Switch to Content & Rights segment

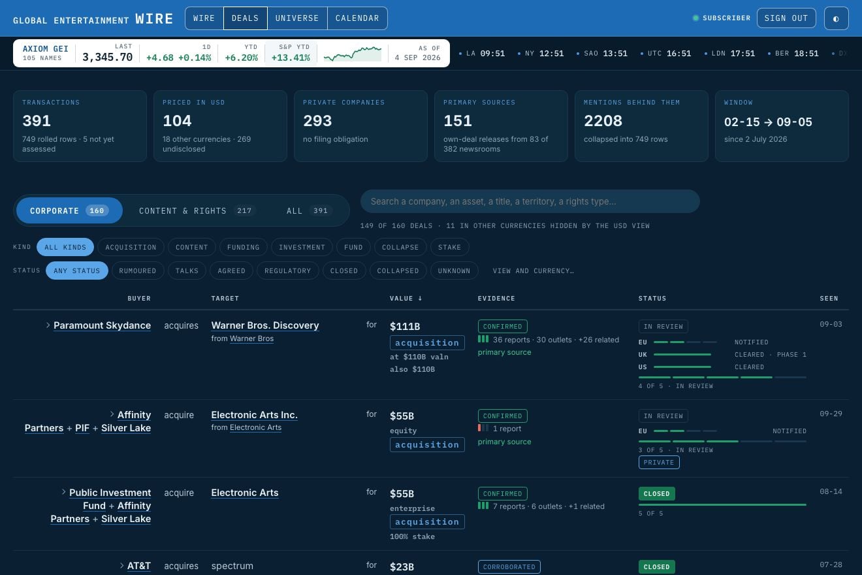coord(197,210)
